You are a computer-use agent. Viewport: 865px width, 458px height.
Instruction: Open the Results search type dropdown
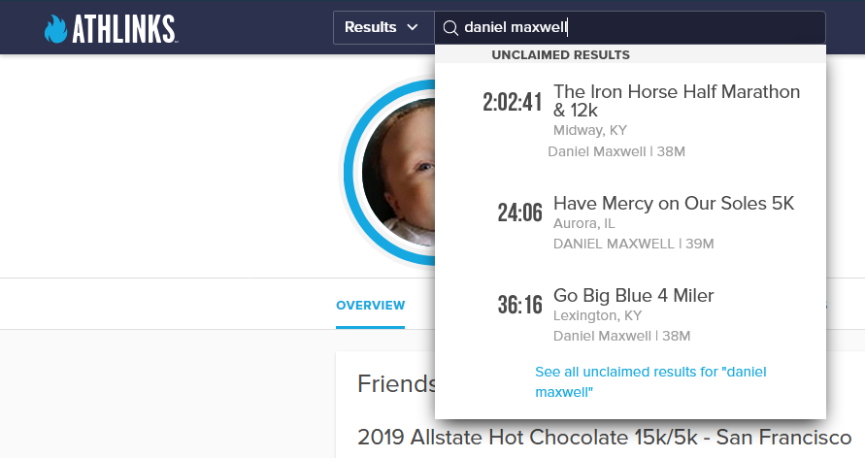point(383,27)
